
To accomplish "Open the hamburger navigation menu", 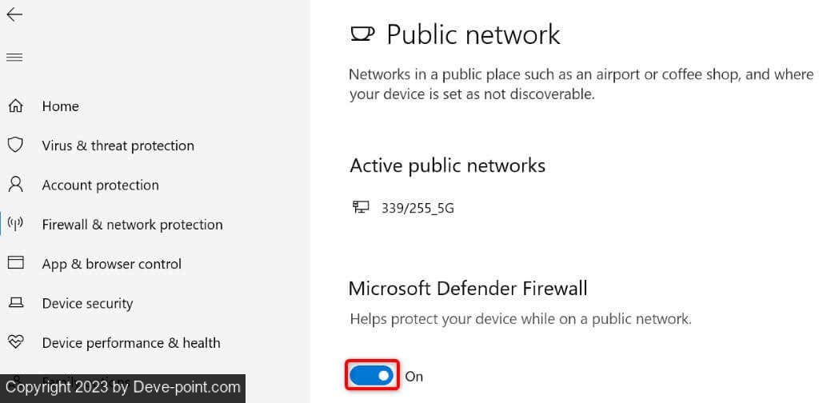I will point(14,58).
